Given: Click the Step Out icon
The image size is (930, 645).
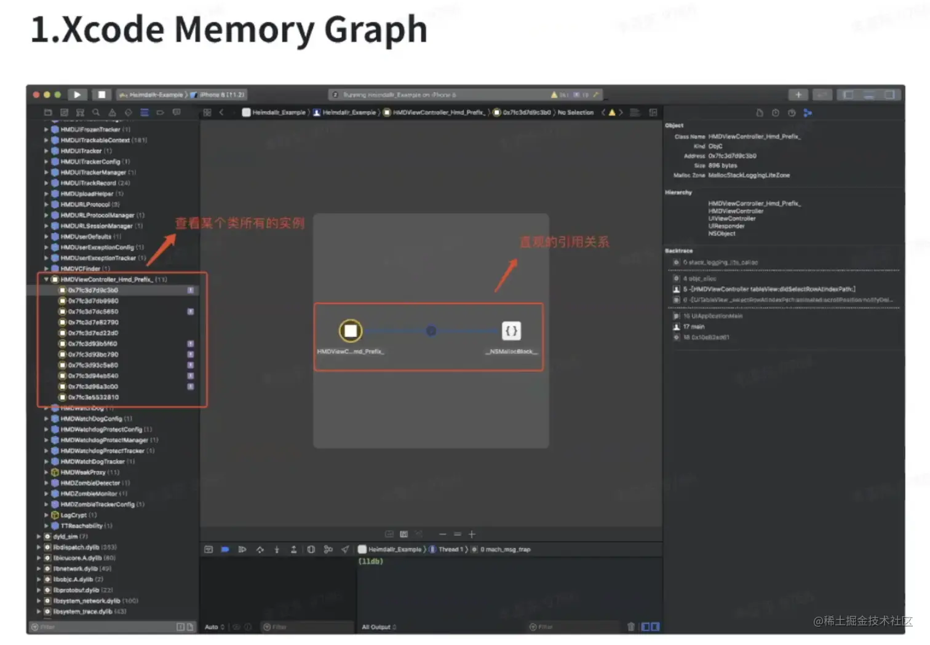Looking at the screenshot, I should click(x=293, y=549).
